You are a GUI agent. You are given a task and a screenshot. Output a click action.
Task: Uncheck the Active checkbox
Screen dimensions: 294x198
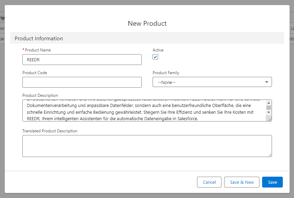click(155, 57)
